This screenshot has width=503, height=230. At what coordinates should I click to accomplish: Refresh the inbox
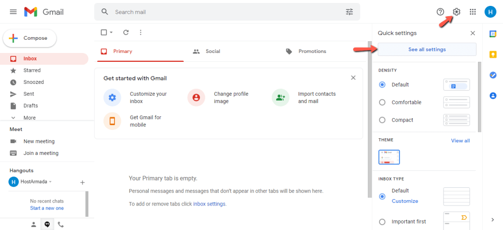[126, 32]
